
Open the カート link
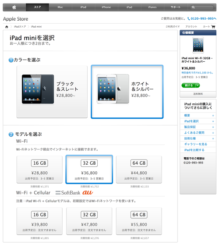pyautogui.click(x=206, y=27)
